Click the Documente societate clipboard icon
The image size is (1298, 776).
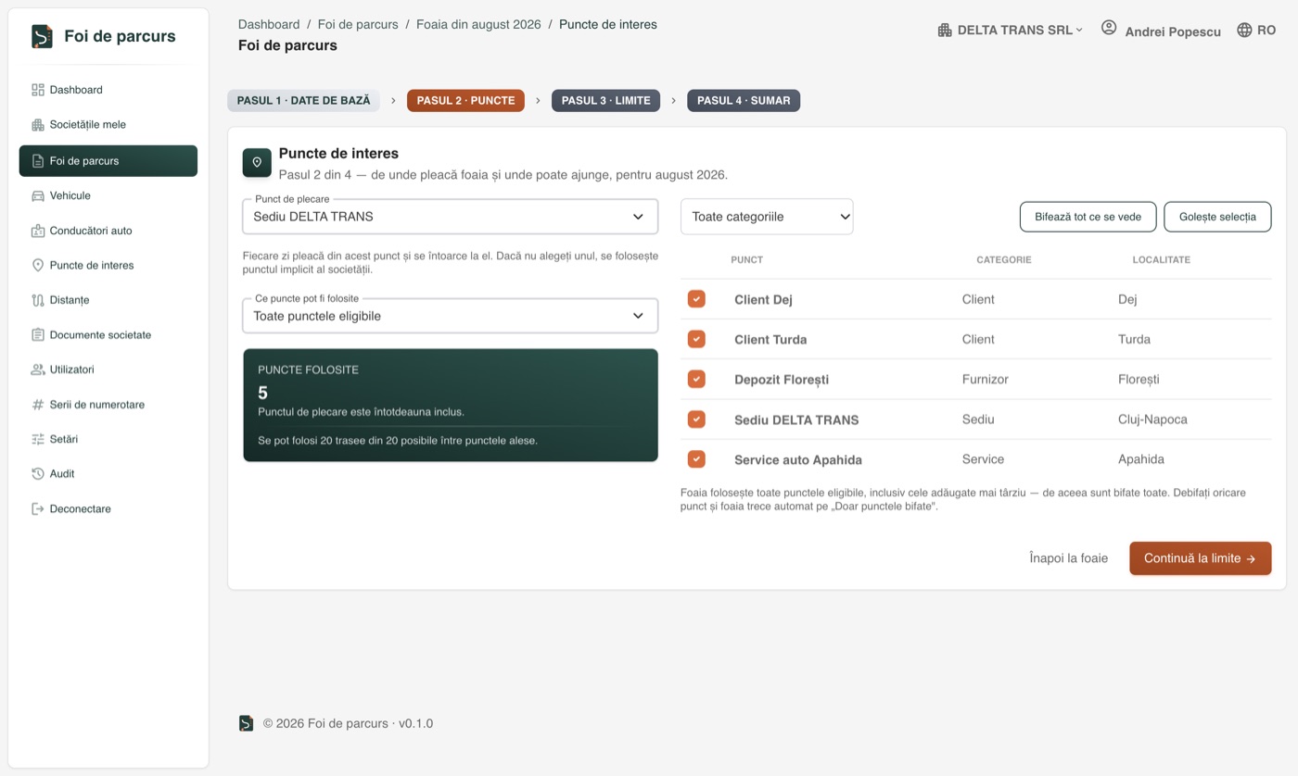pyautogui.click(x=38, y=335)
